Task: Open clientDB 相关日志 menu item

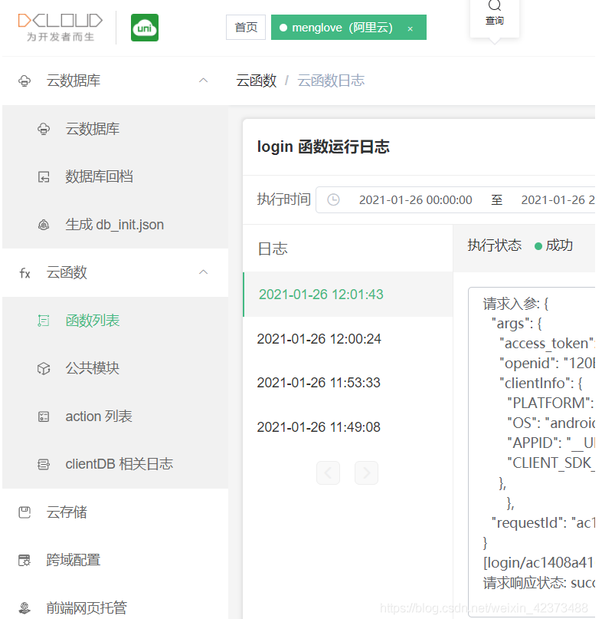Action: tap(119, 464)
